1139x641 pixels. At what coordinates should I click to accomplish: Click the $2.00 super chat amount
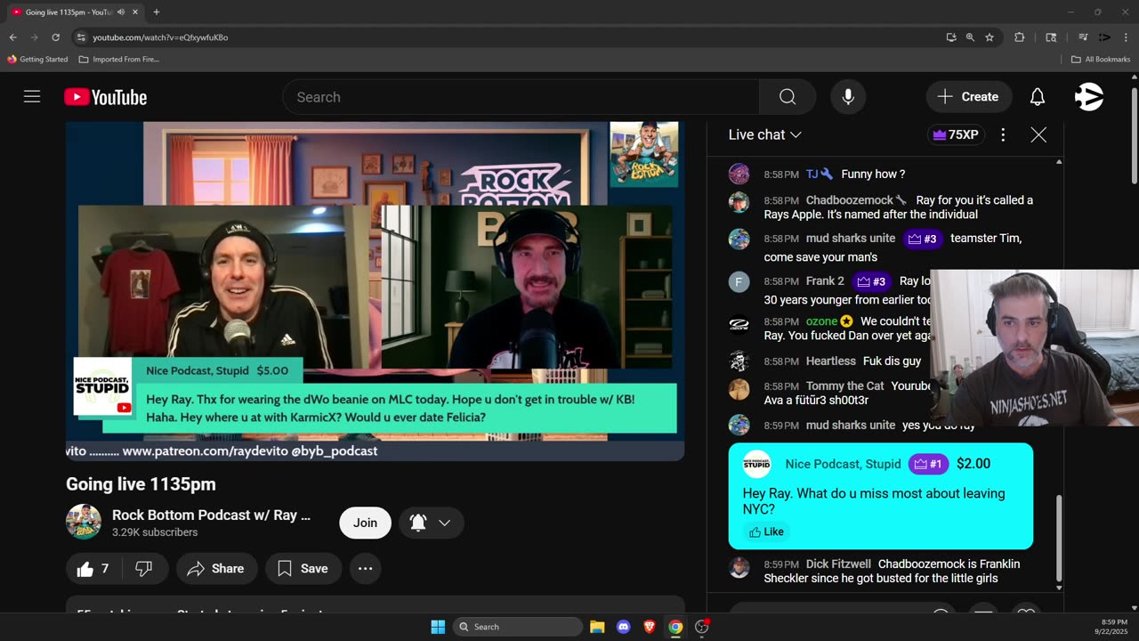(x=973, y=464)
